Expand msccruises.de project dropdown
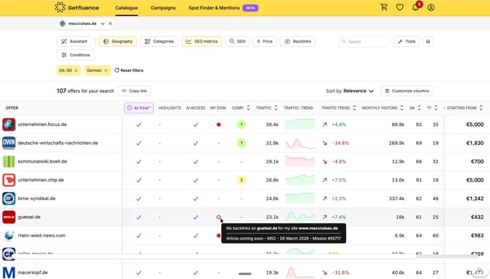The height and width of the screenshot is (279, 490). coord(102,23)
